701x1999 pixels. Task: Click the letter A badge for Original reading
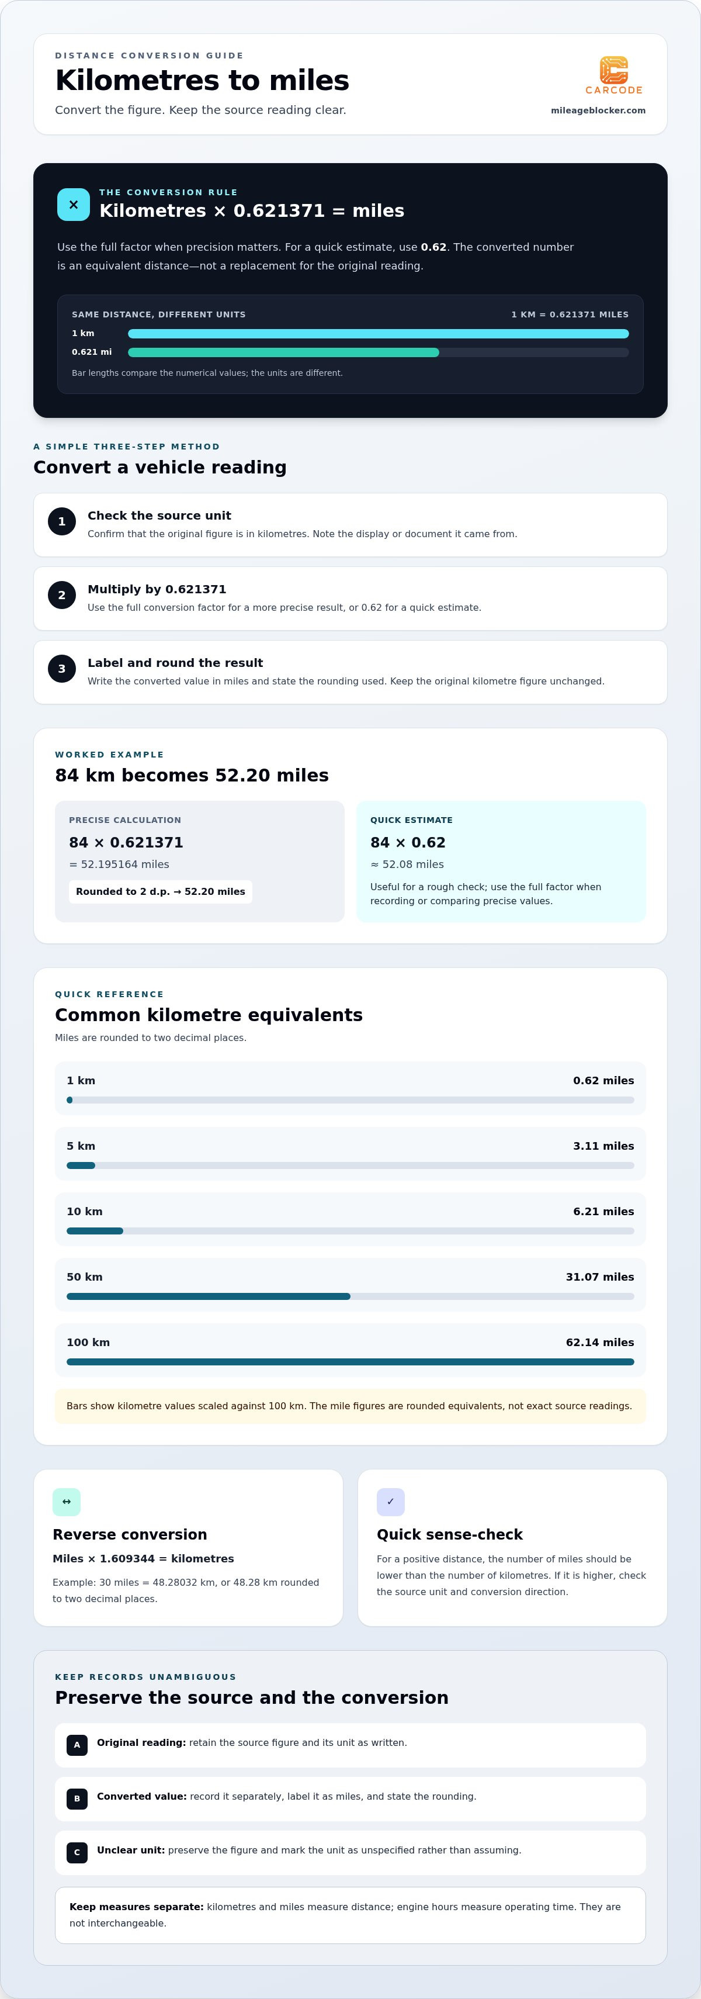coord(77,1745)
